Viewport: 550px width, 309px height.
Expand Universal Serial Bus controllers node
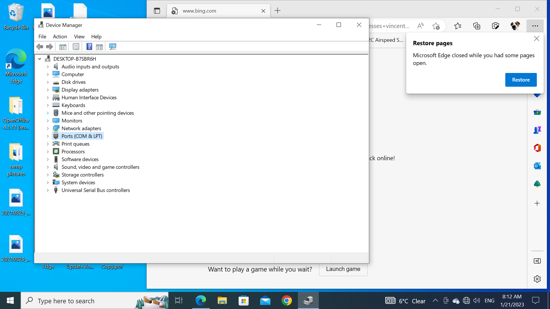pos(48,190)
